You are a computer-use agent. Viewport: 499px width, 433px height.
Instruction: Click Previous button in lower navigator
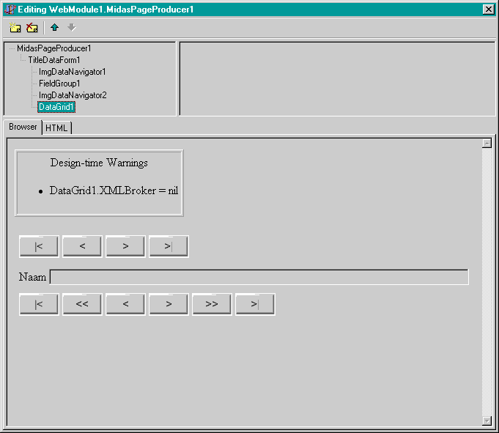tap(125, 304)
